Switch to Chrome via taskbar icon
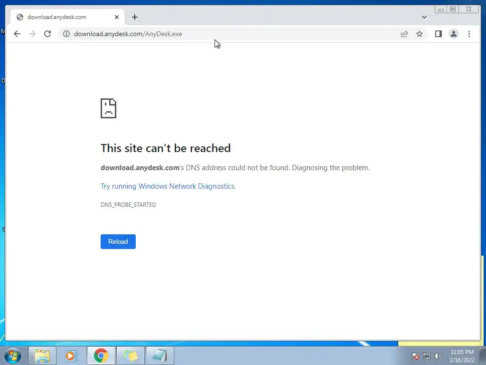Screen dimensions: 486x365 101,355
